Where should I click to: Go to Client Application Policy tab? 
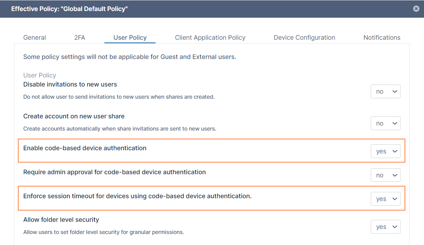(x=210, y=37)
